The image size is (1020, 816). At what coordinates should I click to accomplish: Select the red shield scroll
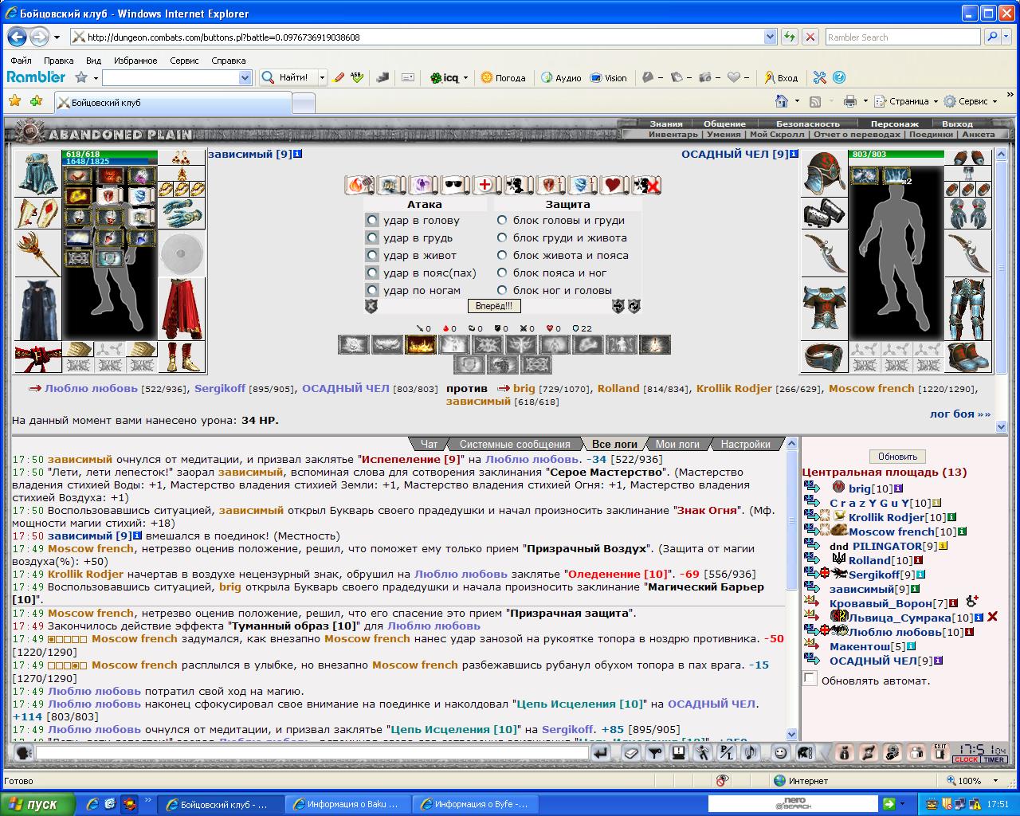(x=549, y=185)
